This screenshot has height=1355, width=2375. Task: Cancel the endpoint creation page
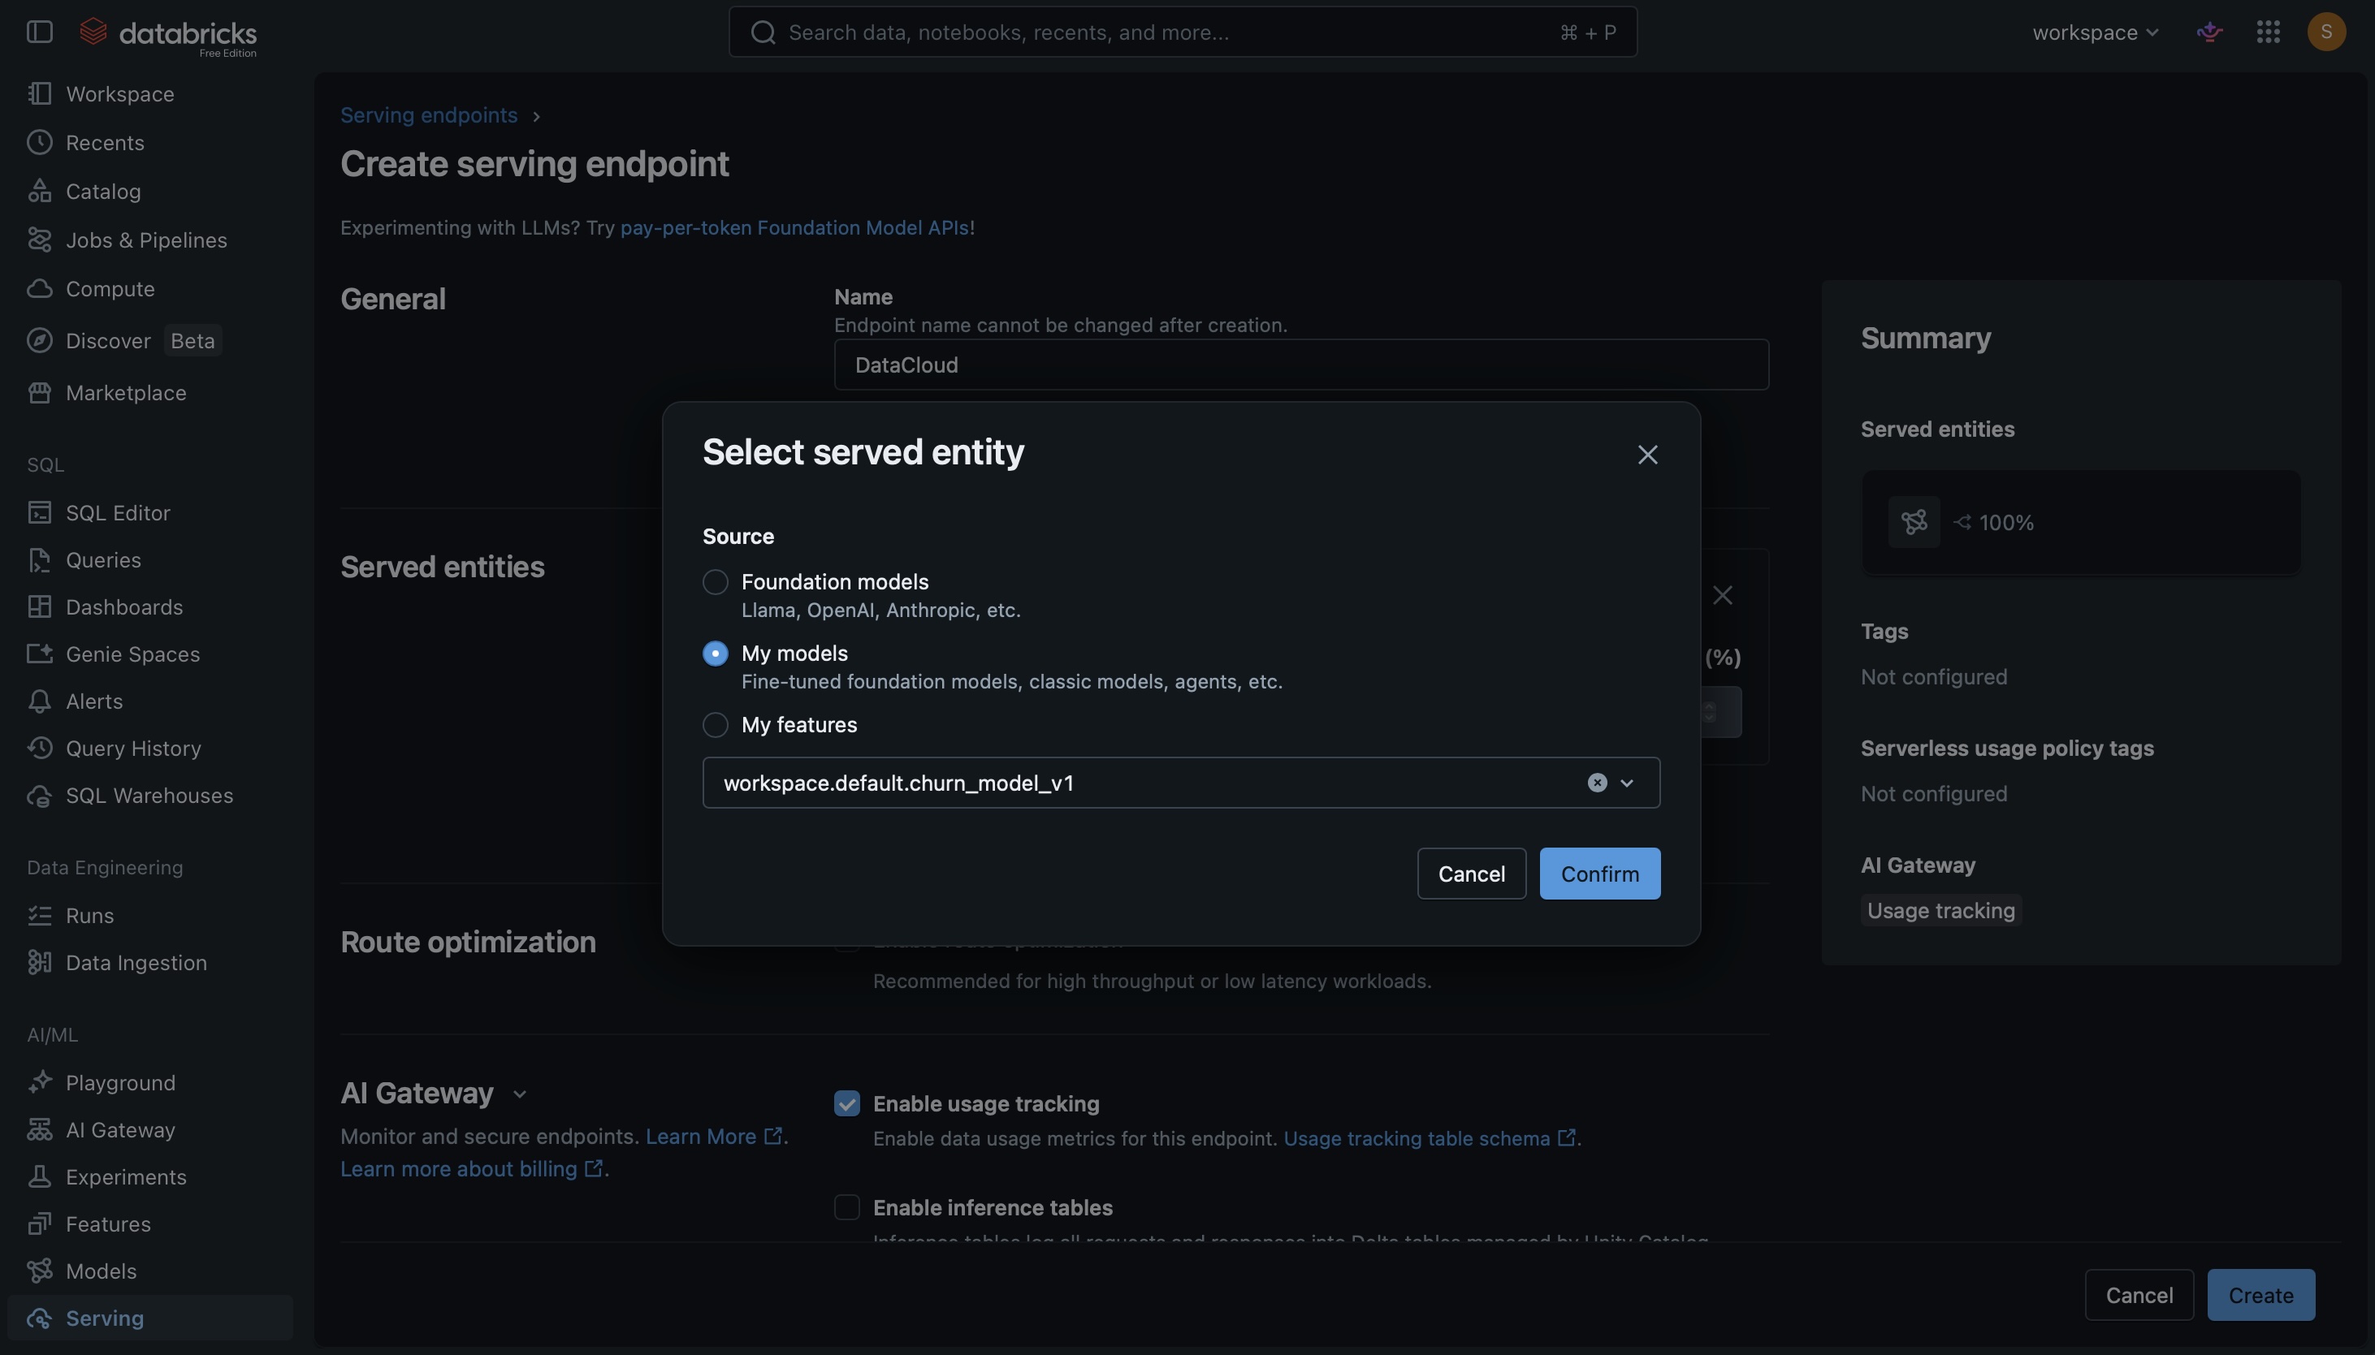[x=2139, y=1296]
